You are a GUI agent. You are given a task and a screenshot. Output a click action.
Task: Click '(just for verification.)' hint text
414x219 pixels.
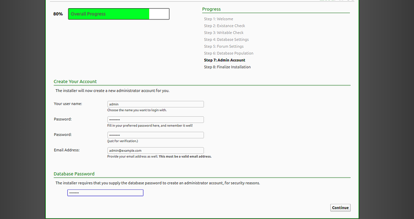[123, 141]
